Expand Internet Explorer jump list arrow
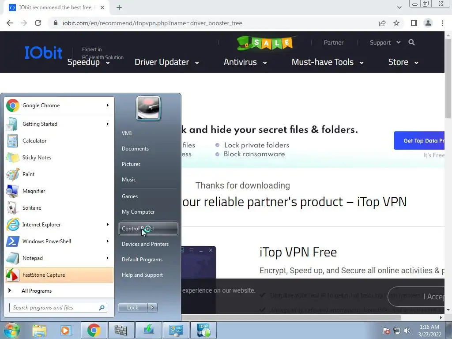The image size is (452, 339). pyautogui.click(x=108, y=225)
